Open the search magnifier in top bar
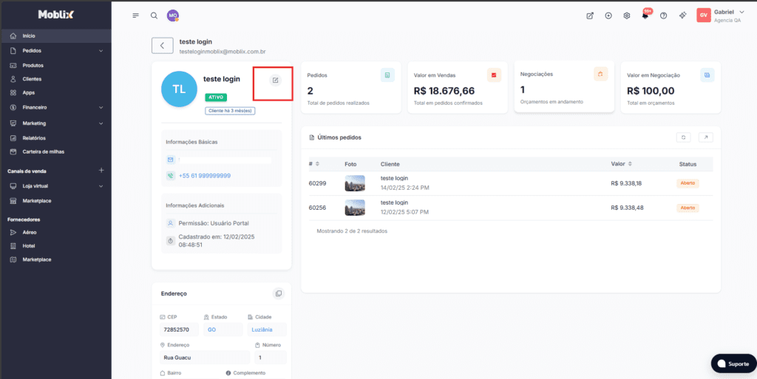This screenshot has width=757, height=379. pos(154,16)
